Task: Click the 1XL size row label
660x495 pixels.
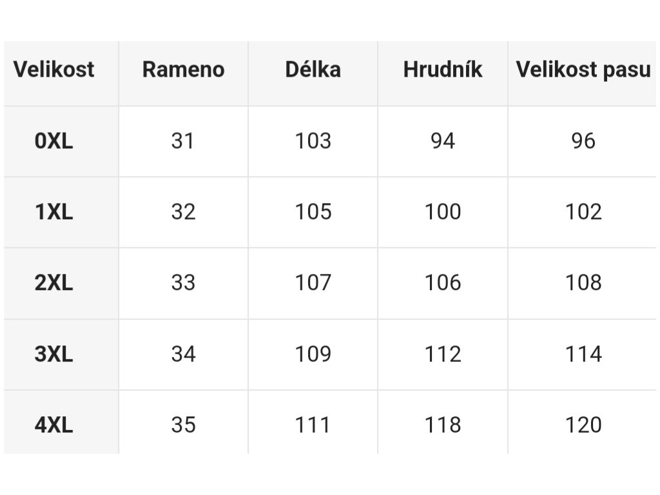Action: 54,211
